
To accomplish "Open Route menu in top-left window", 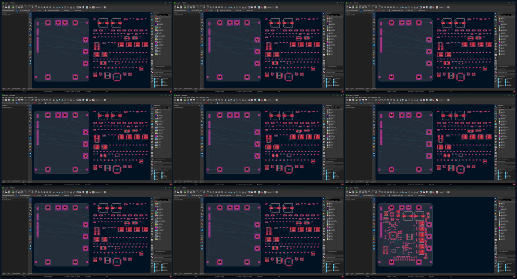I will point(17,5).
